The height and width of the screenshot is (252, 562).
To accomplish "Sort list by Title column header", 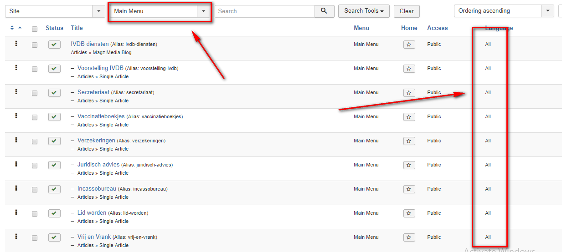I will 77,28.
